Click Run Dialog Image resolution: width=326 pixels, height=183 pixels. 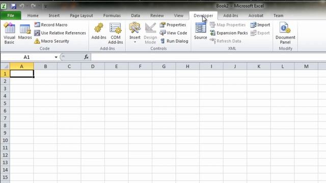tap(174, 41)
